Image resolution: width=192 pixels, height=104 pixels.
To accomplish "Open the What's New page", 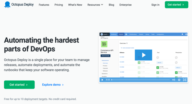I will coord(75,5).
